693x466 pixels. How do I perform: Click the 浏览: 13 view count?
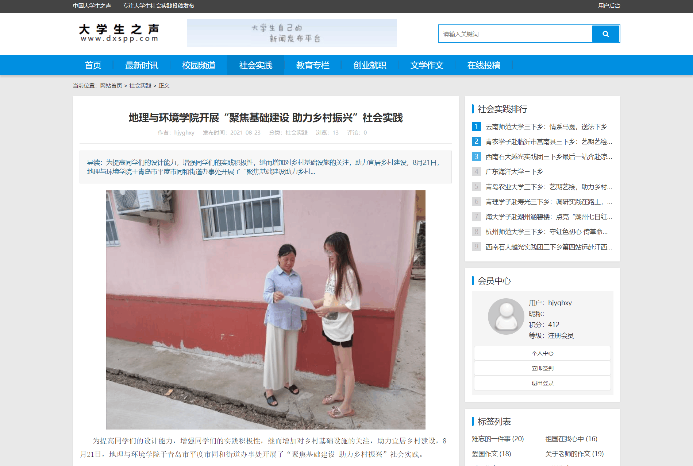[327, 132]
